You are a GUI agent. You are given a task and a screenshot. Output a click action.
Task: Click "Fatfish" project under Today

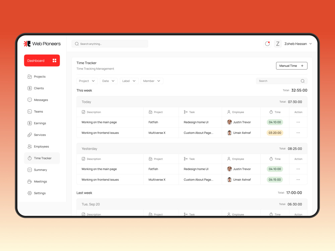tap(153, 122)
